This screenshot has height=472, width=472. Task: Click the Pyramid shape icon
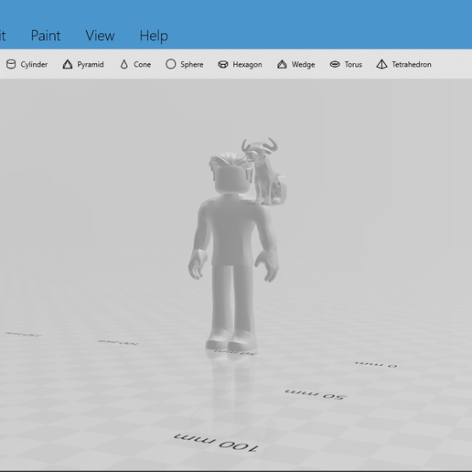click(68, 64)
